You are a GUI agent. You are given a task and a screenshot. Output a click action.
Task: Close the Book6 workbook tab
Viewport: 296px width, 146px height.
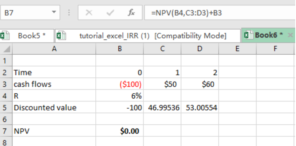pyautogui.click(x=291, y=35)
